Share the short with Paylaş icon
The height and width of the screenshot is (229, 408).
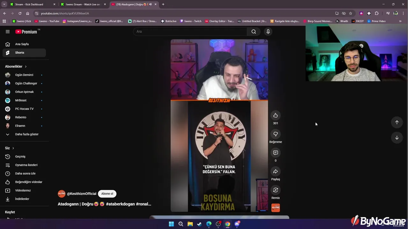[275, 171]
